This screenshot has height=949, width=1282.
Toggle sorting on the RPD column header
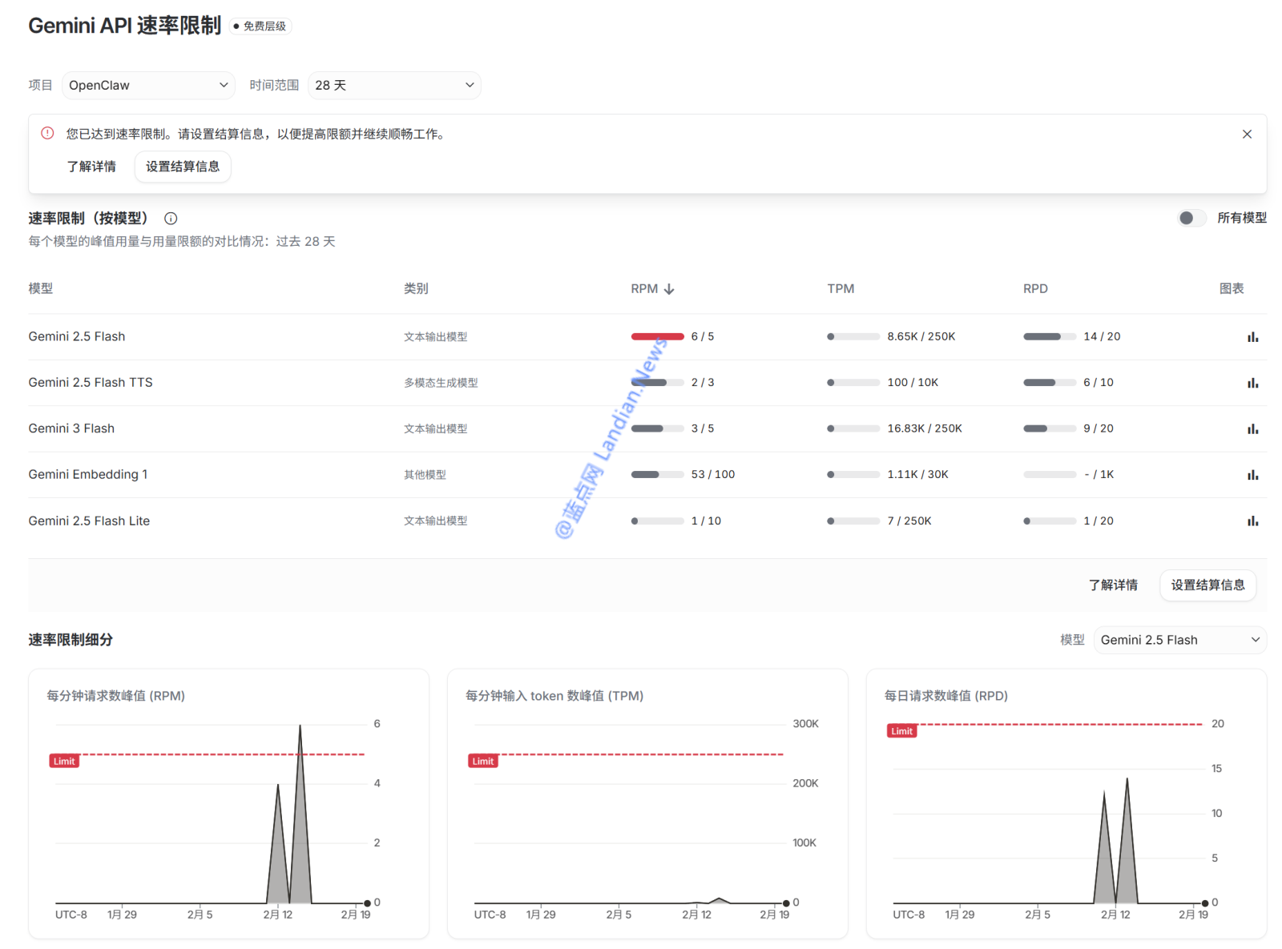[x=1035, y=288]
